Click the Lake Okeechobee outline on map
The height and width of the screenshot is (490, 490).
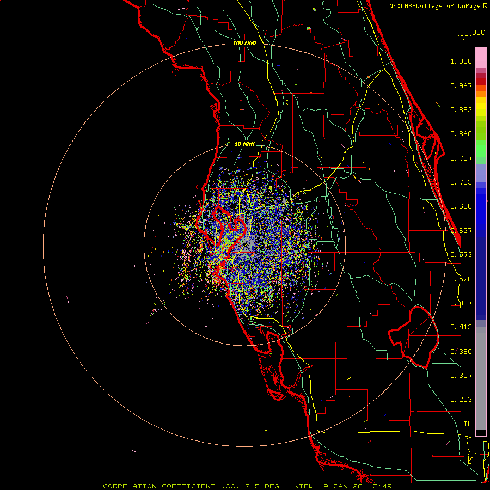[x=413, y=336]
